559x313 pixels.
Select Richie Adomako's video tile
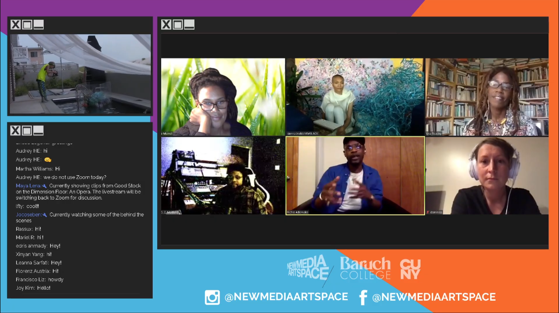click(355, 175)
